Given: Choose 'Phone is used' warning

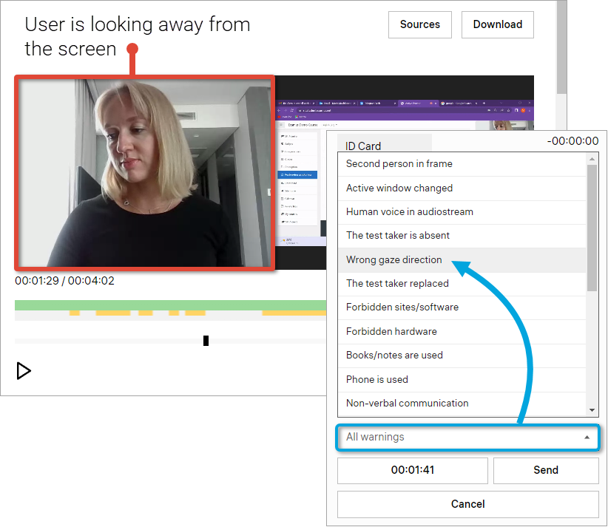Looking at the screenshot, I should click(376, 379).
